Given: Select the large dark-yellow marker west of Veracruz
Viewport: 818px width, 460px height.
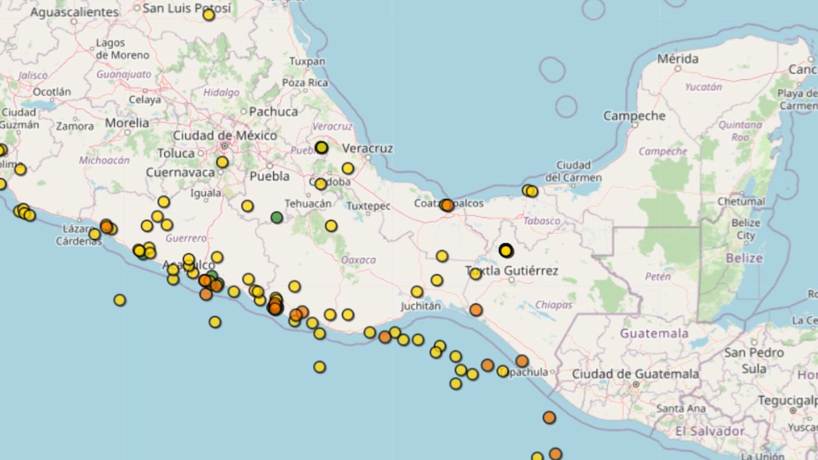Looking at the screenshot, I should pos(321,146).
